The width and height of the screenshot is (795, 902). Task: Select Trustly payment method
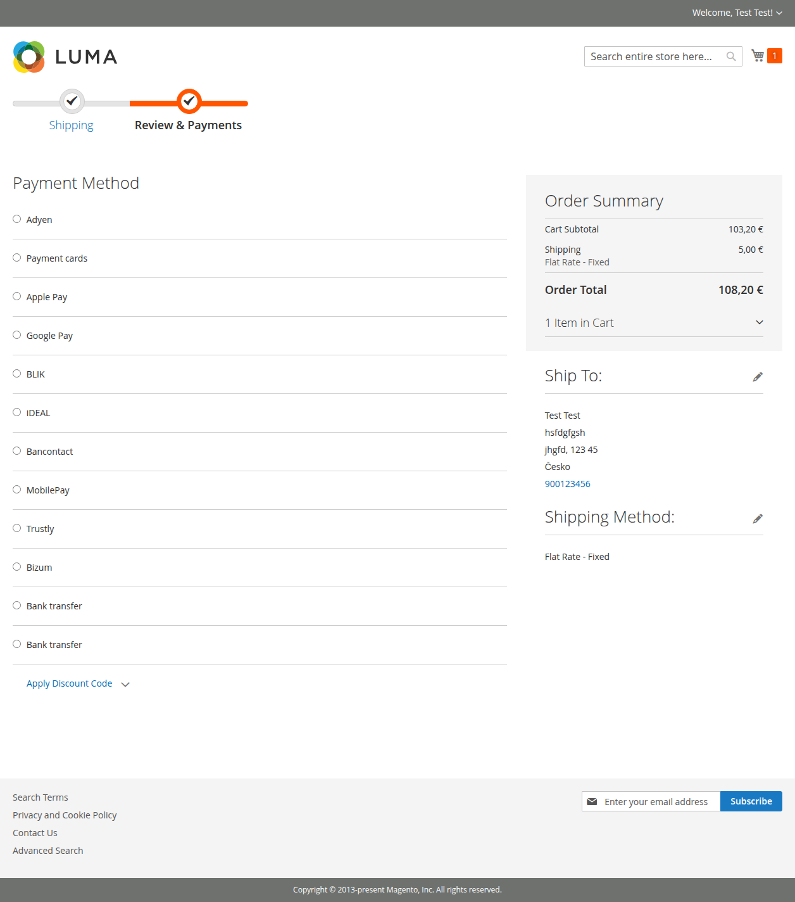(17, 528)
